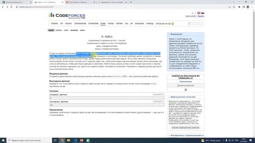Close the first browser tab
This screenshot has height=143, width=255.
coord(31,2)
